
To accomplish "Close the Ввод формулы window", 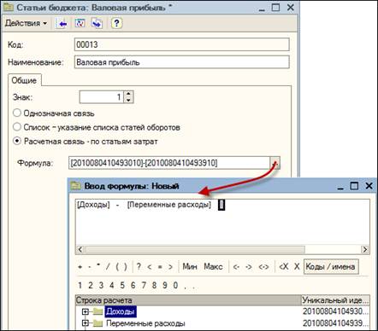I will 369,186.
